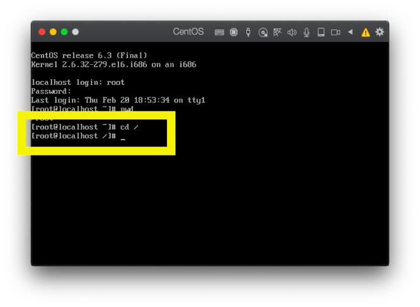Click the video camera icon

[336, 32]
